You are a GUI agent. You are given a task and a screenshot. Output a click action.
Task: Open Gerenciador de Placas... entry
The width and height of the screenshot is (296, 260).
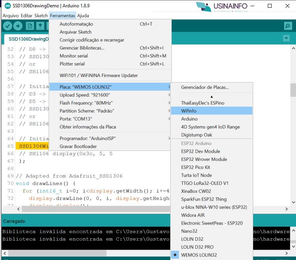(x=211, y=87)
